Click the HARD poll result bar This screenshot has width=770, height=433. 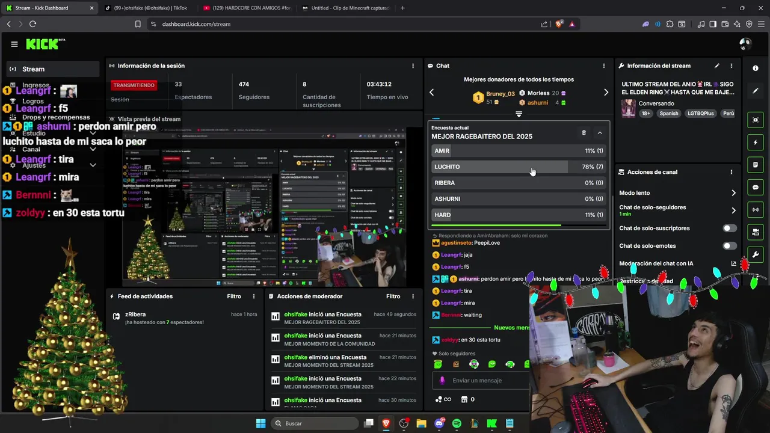[x=519, y=215]
